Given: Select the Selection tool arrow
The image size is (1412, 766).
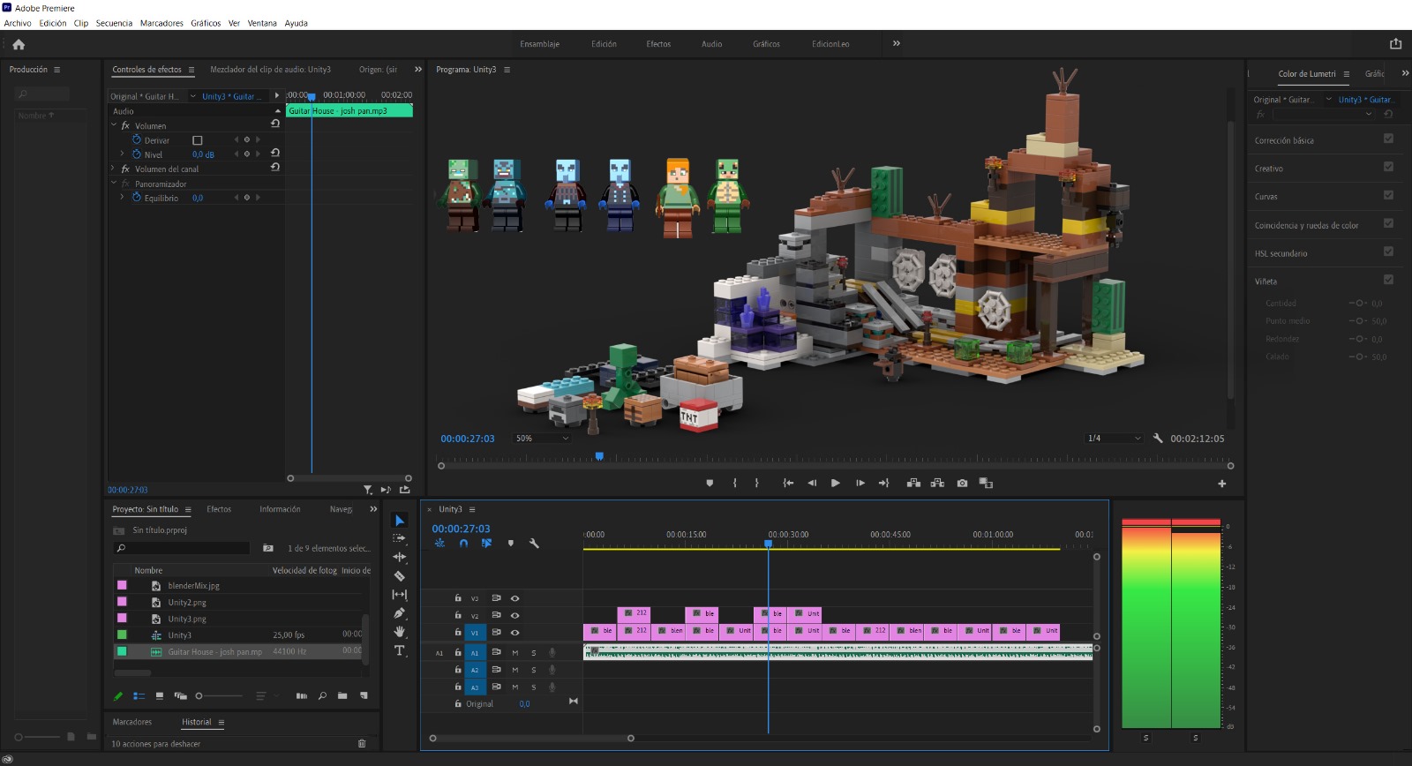Looking at the screenshot, I should pyautogui.click(x=399, y=521).
